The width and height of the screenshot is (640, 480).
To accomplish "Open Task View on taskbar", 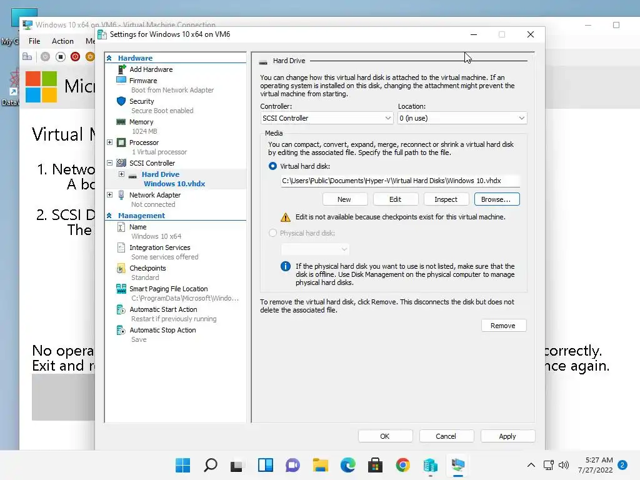I will click(236, 465).
